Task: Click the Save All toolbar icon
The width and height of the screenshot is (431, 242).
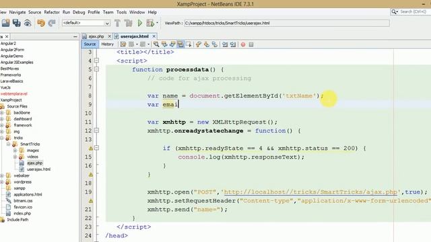Action: (16, 23)
